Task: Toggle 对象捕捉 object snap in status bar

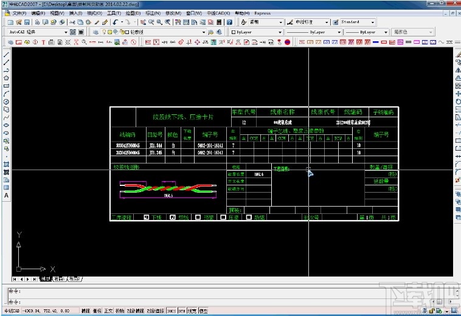Action: click(x=136, y=311)
